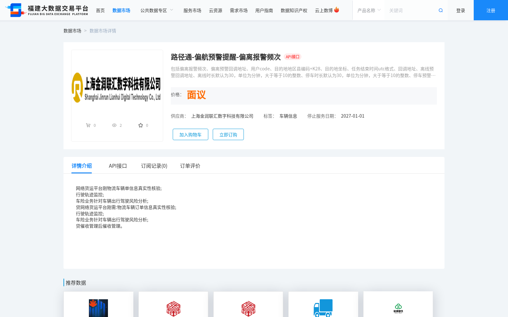Click the 数据市场 breadcrumb link

pos(72,31)
